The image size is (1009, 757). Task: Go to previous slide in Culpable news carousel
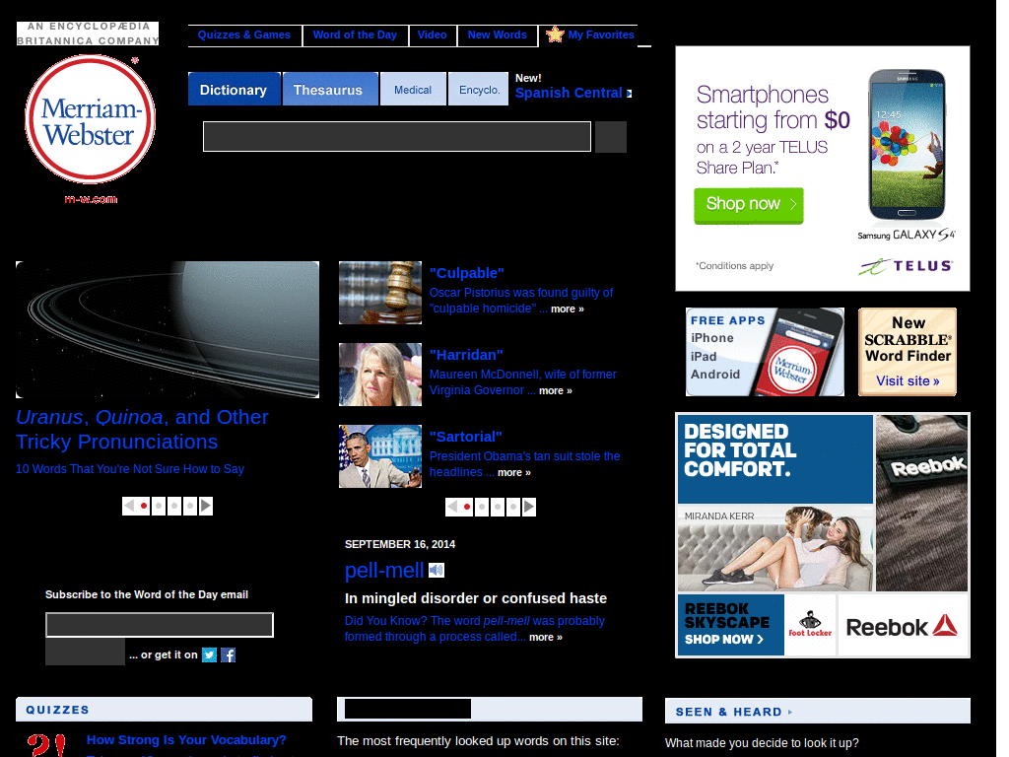click(x=451, y=507)
